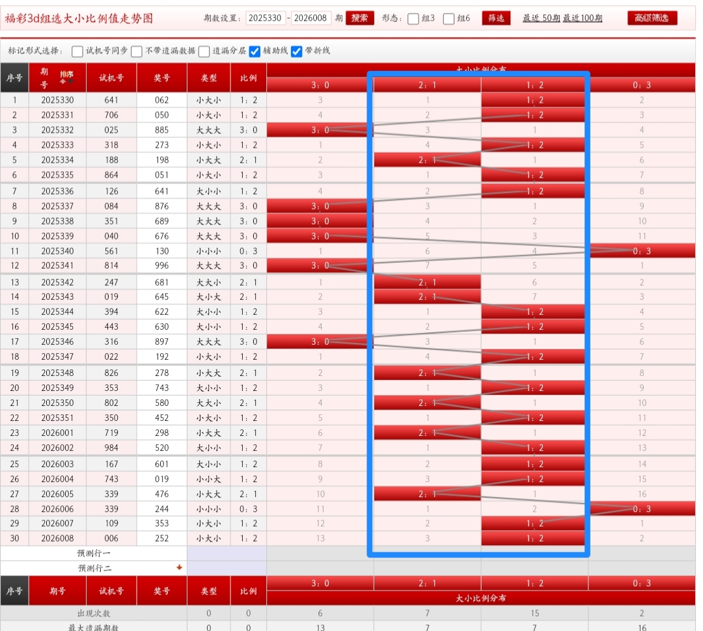Click the red arrow beside 预测行二
703x631 pixels.
(x=179, y=567)
